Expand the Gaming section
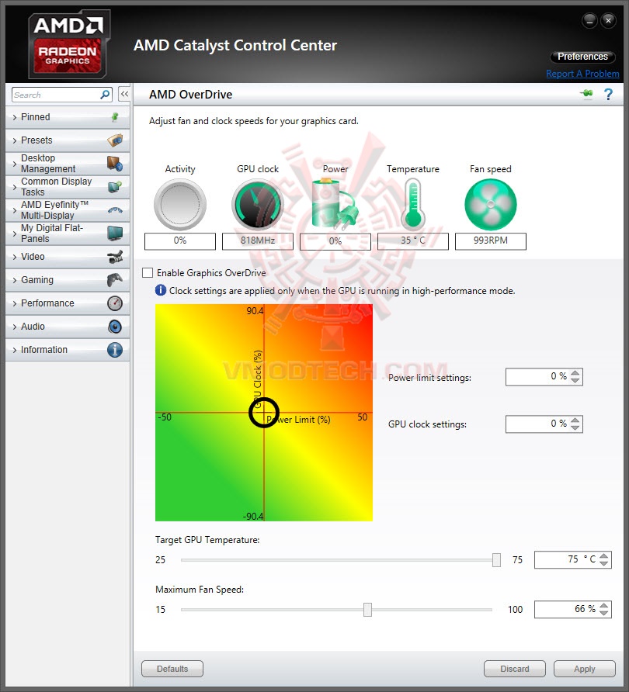This screenshot has height=692, width=629. tap(68, 280)
